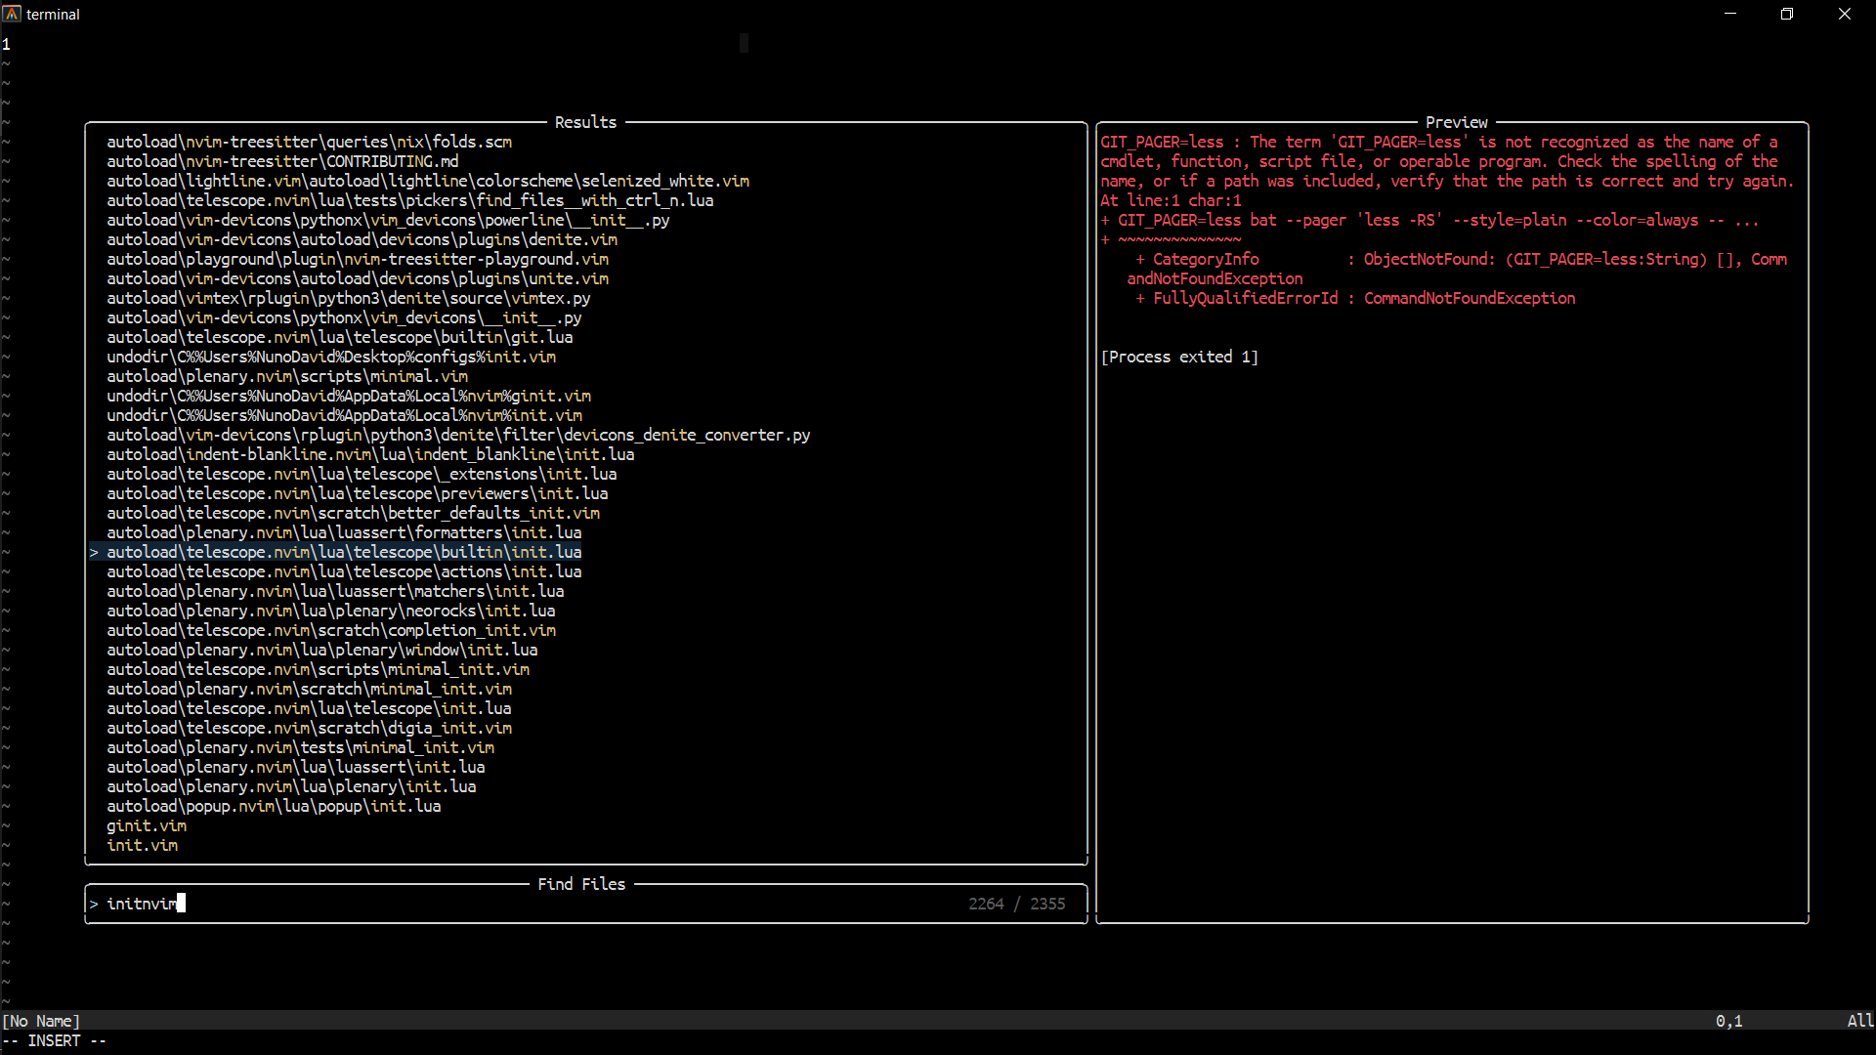Select the selenized_white.vim colorscheme entry
This screenshot has height=1055, width=1876.
[428, 181]
